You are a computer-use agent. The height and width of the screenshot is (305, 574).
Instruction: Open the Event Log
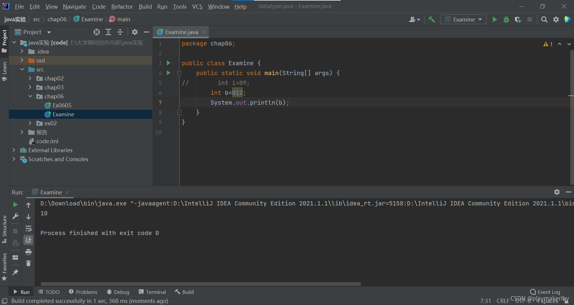click(x=545, y=292)
